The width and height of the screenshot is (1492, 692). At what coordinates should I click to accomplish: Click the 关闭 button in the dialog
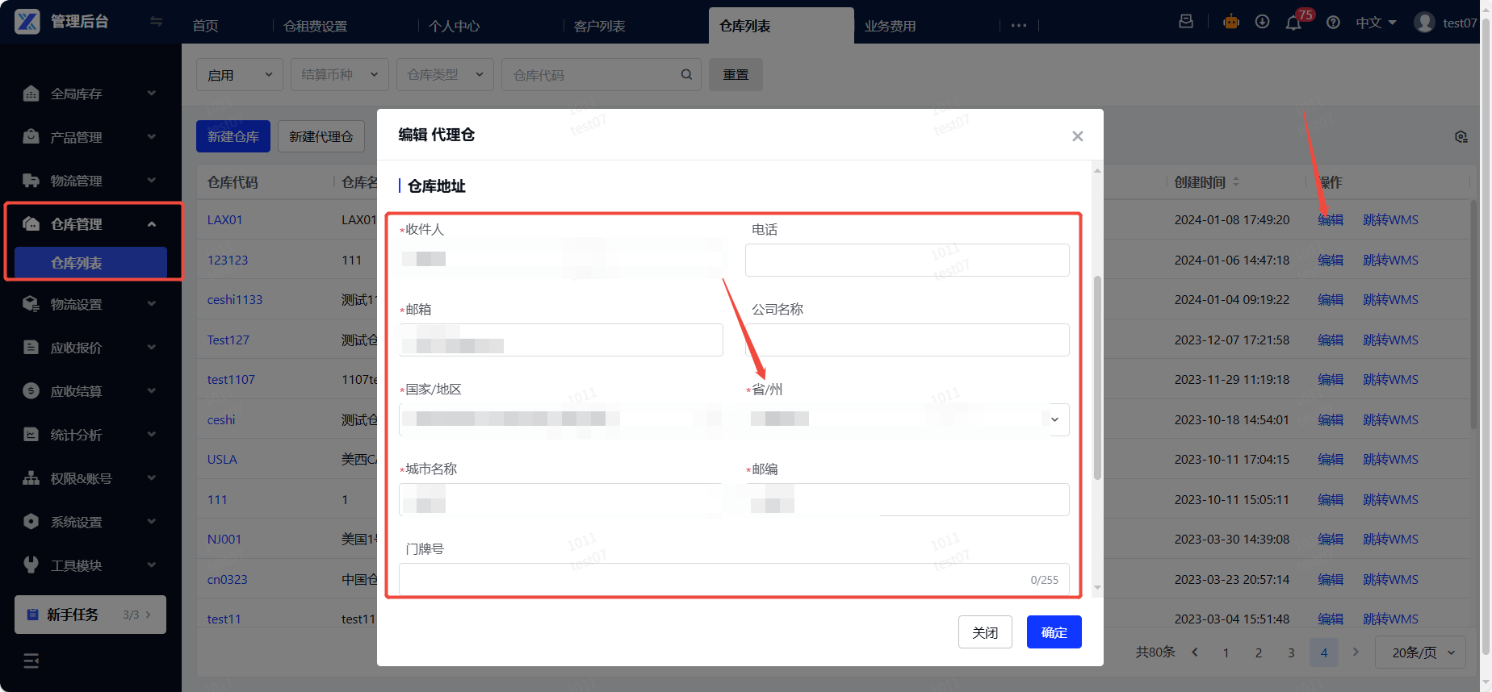coord(985,632)
